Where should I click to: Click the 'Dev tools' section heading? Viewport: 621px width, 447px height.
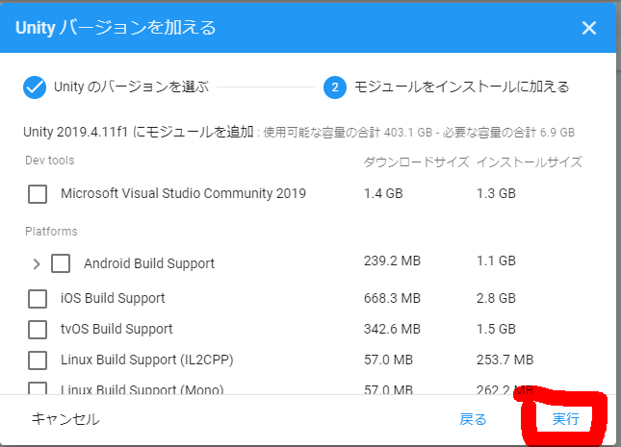coord(49,161)
